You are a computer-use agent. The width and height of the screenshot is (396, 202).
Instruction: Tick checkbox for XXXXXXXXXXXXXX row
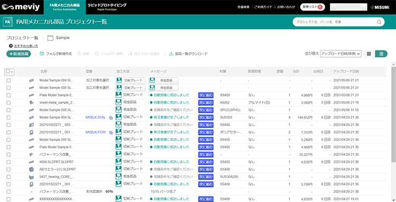tap(8, 199)
